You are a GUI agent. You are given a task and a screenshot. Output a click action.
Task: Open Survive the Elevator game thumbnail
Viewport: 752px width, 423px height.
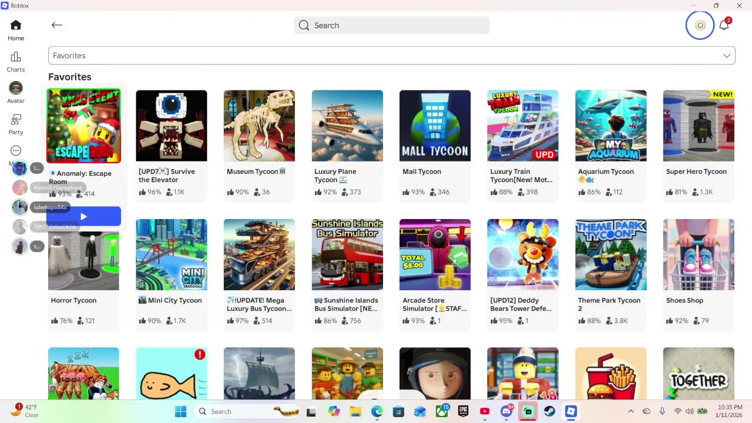[172, 126]
